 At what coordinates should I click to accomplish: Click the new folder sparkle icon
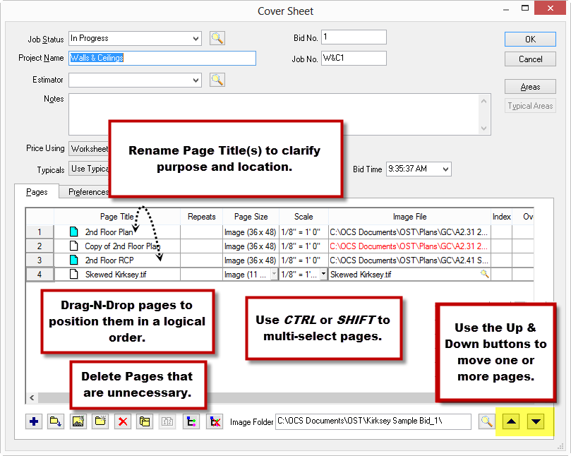[100, 421]
